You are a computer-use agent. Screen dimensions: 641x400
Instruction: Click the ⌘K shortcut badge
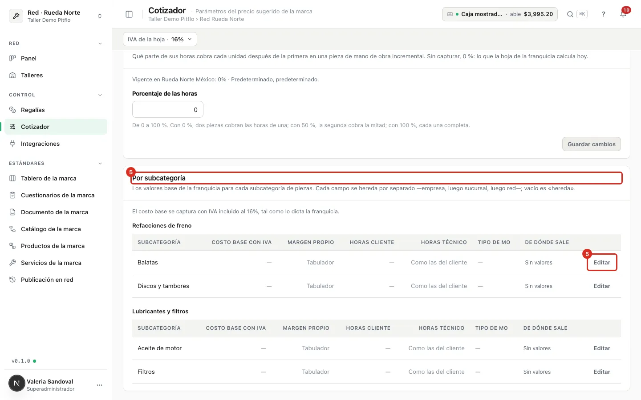pos(582,14)
